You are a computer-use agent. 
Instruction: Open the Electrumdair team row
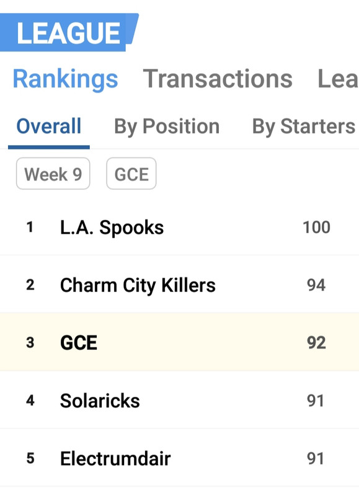[x=179, y=458]
